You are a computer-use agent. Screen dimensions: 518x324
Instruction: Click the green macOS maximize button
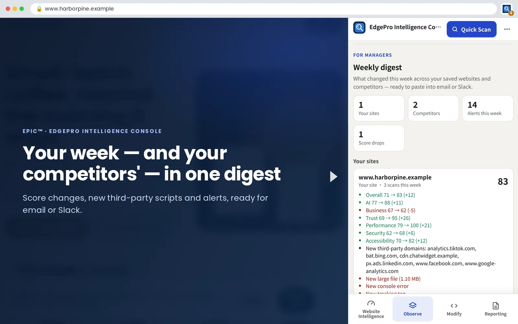click(x=22, y=9)
